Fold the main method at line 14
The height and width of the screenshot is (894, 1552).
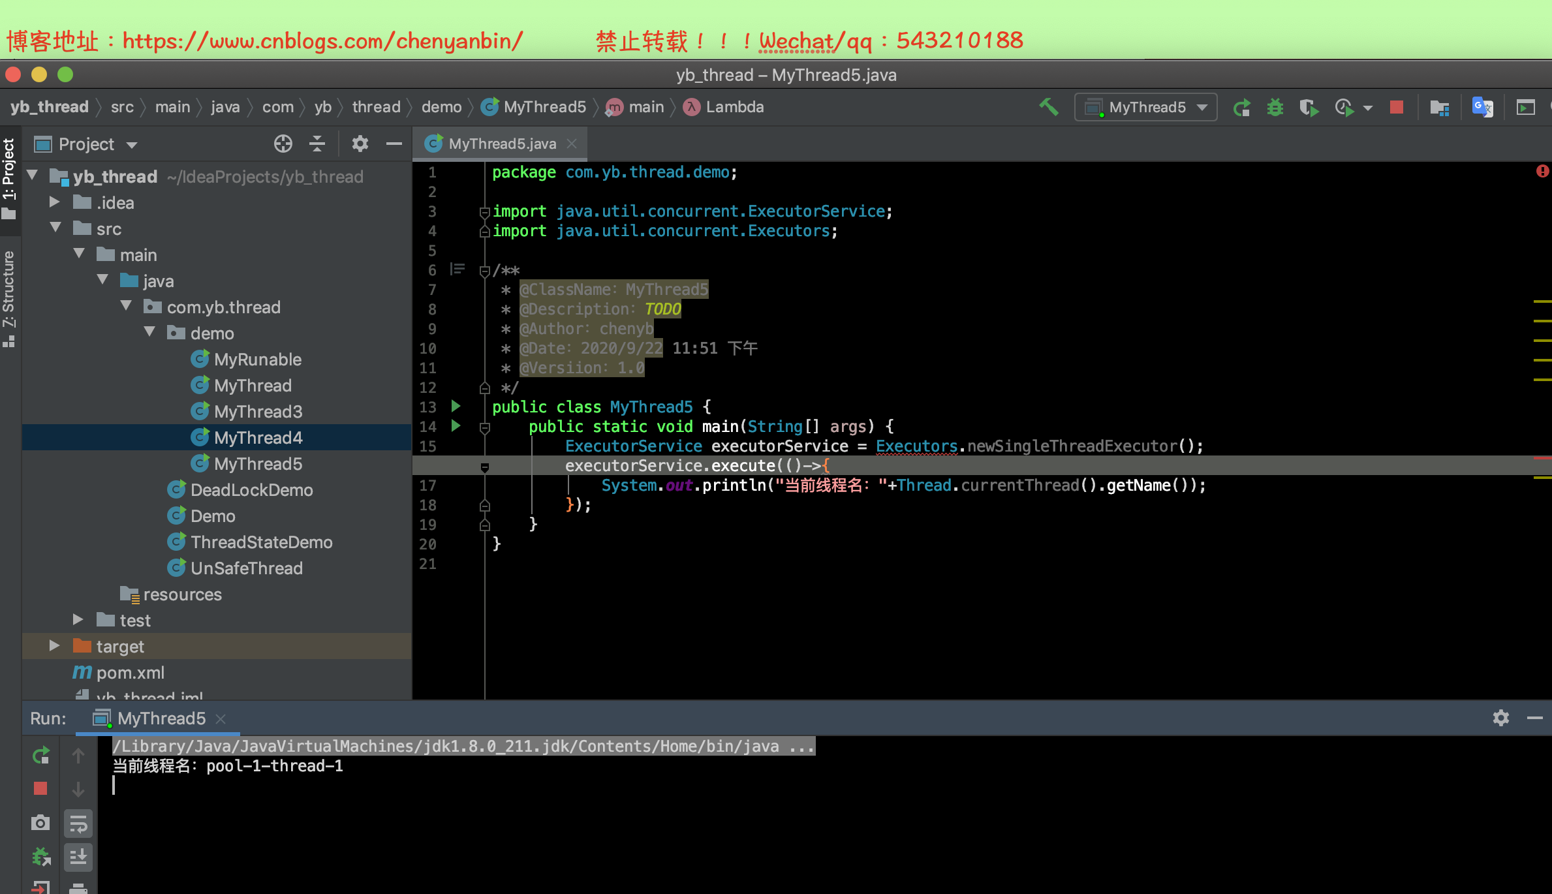(484, 428)
